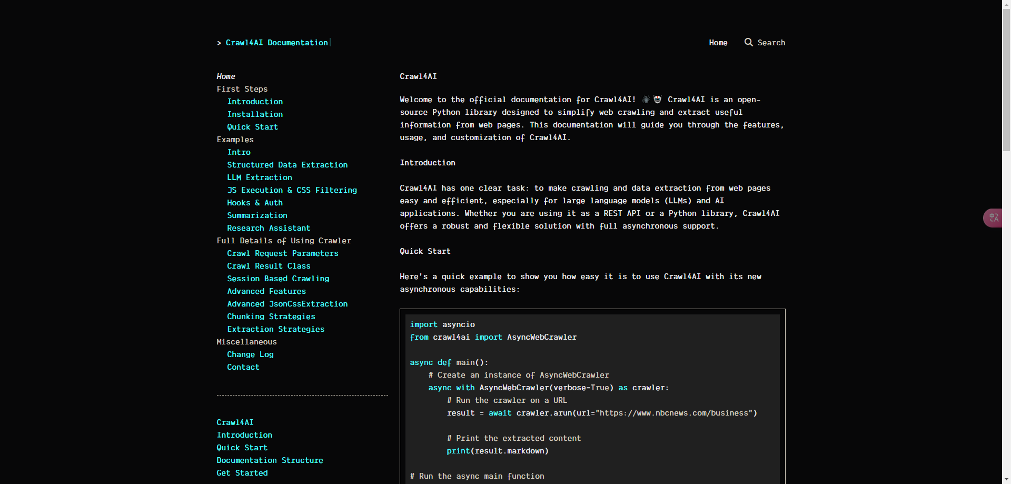Open the Installation page
This screenshot has height=484, width=1011.
point(255,114)
